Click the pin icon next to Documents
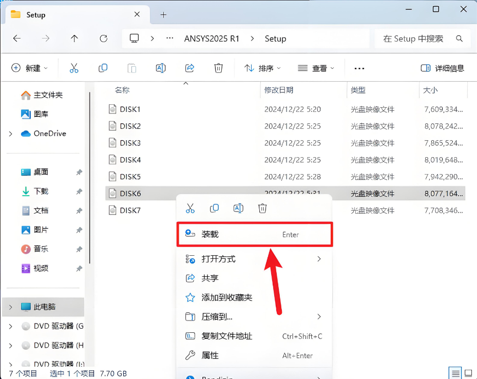This screenshot has width=477, height=379. pos(79,211)
